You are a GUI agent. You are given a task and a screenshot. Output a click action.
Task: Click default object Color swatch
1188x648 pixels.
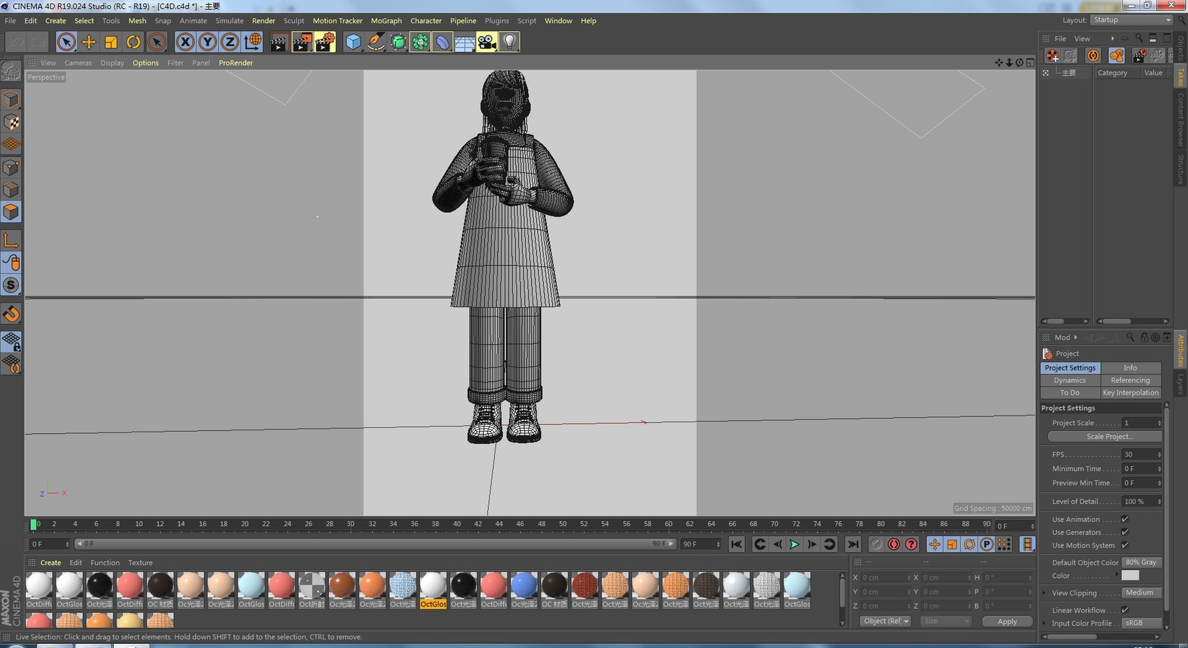pos(1130,576)
